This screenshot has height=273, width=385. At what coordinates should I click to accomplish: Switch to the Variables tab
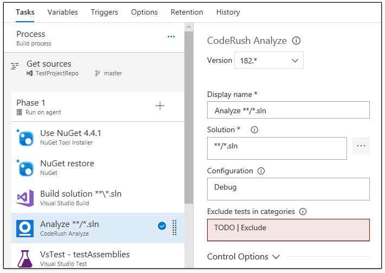[62, 12]
